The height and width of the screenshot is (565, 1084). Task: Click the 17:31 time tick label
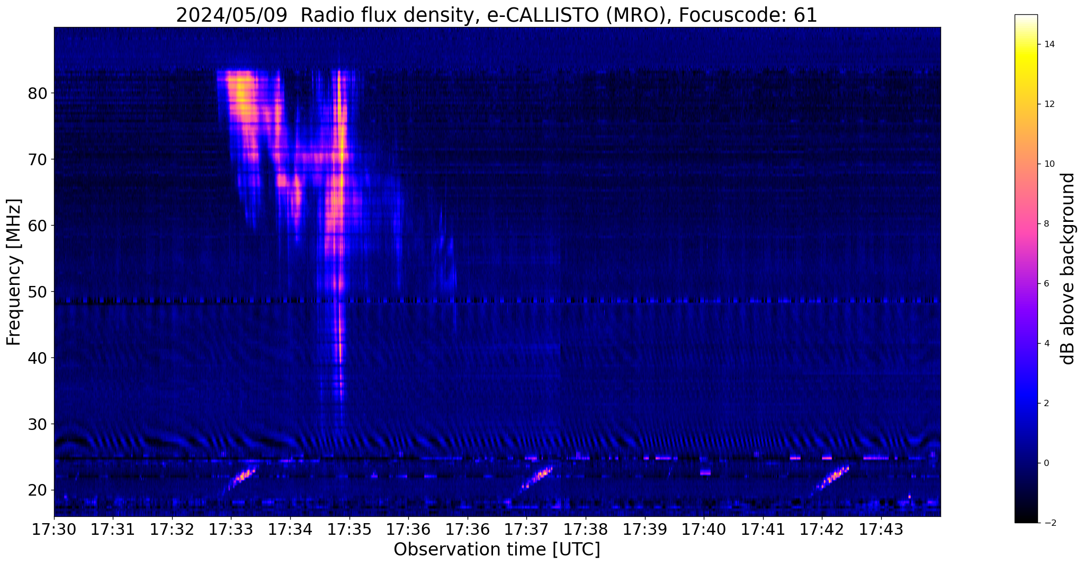(x=113, y=530)
